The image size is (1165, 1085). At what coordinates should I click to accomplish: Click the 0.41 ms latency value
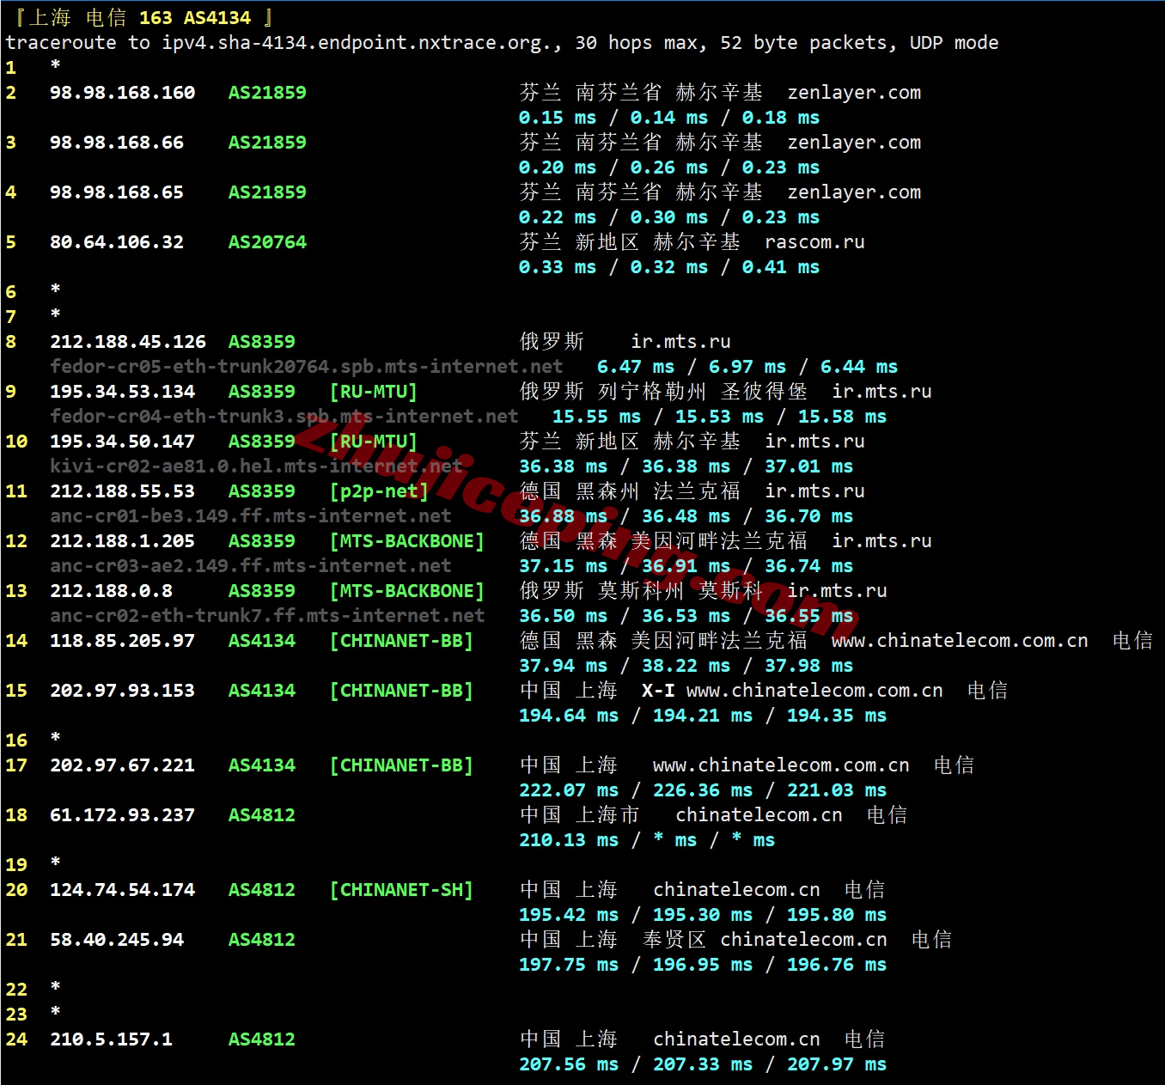[x=781, y=267]
